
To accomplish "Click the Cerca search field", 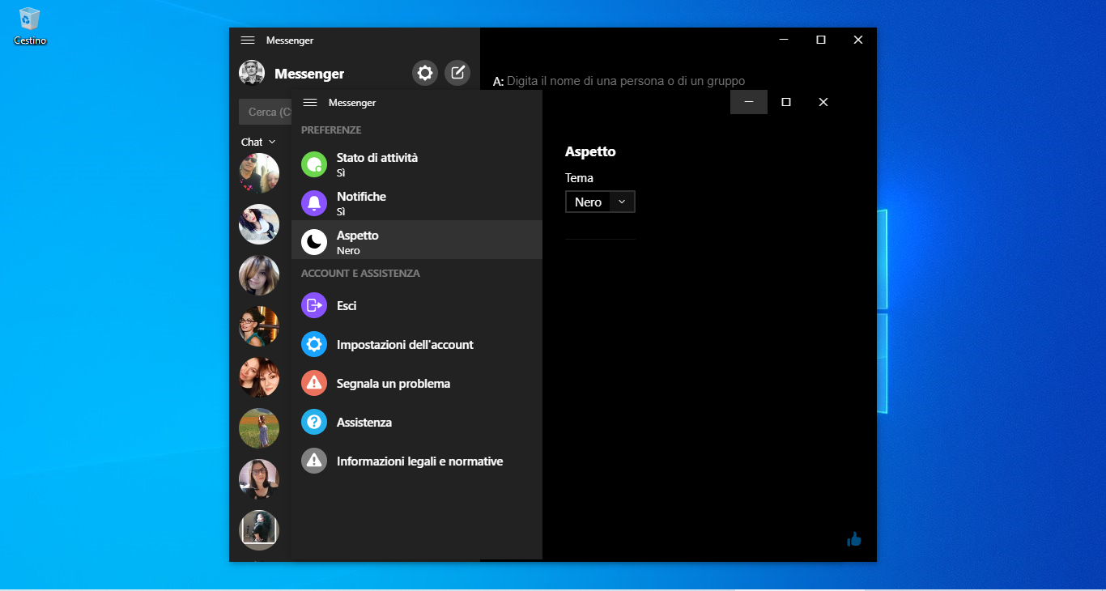I will tap(266, 112).
